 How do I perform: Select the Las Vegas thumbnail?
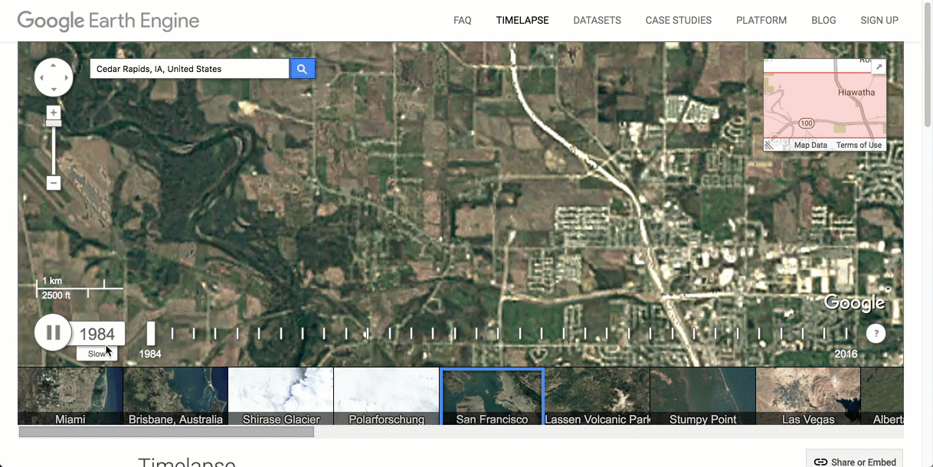(x=808, y=396)
